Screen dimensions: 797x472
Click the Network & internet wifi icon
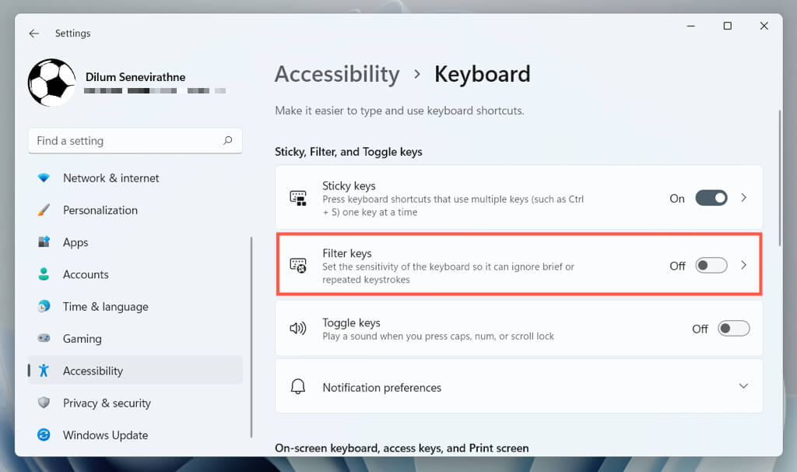(44, 178)
